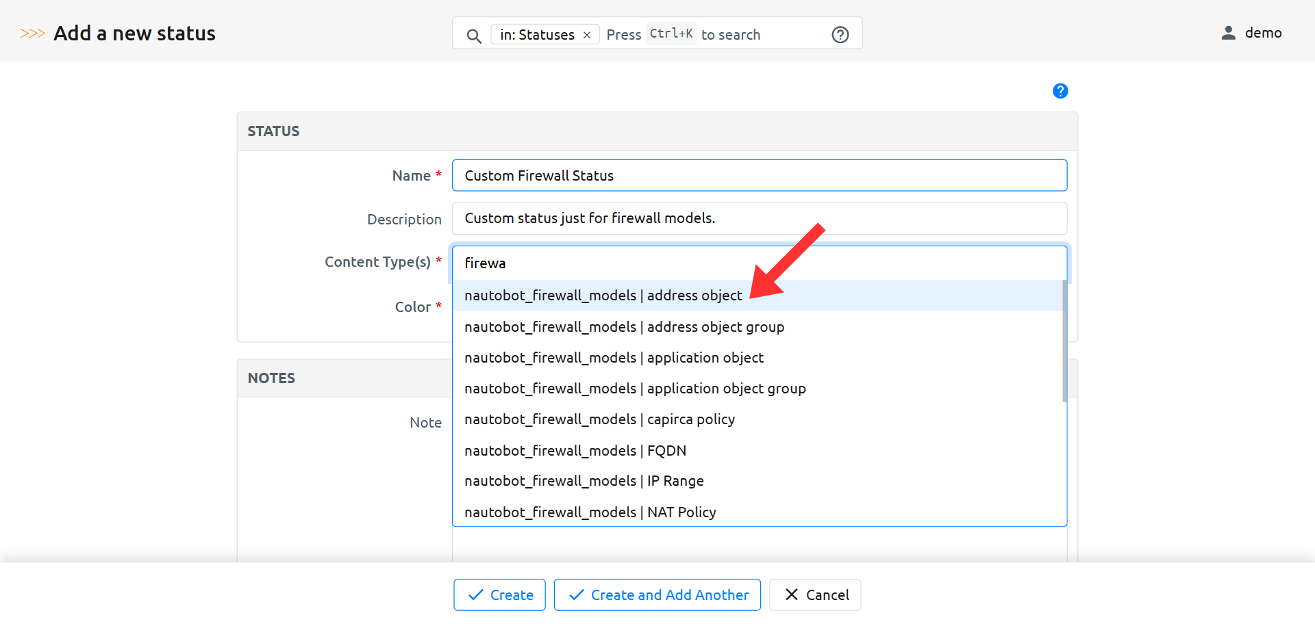Pick 'application object' content type
Screen dimensions: 1315x626
coord(614,358)
